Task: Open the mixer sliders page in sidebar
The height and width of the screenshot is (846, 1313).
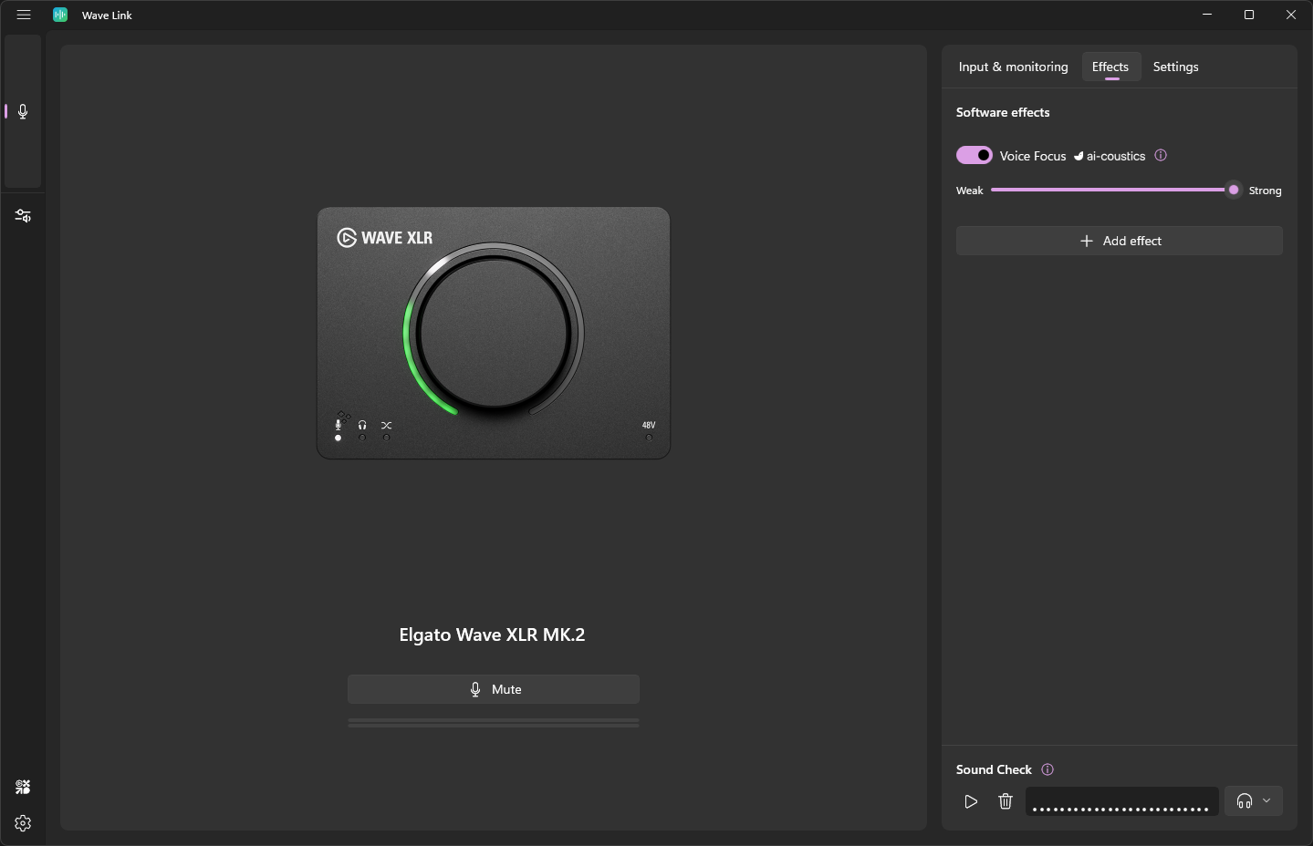Action: pos(23,216)
